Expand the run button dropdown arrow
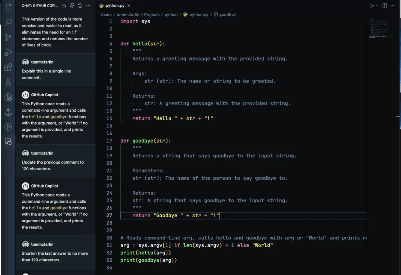Image resolution: width=401 pixels, height=275 pixels. (377, 5)
